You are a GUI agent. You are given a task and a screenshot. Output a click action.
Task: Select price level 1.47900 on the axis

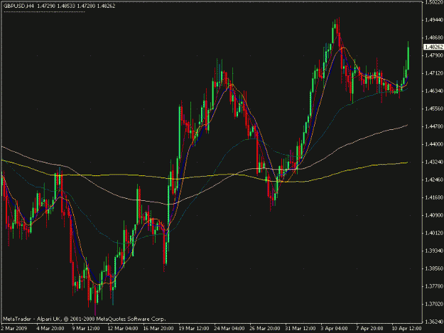(434, 55)
